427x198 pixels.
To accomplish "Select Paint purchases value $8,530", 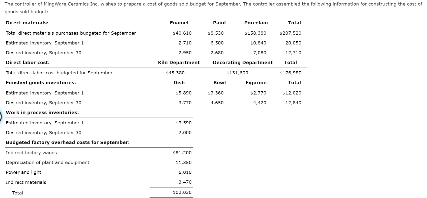I will [x=216, y=33].
